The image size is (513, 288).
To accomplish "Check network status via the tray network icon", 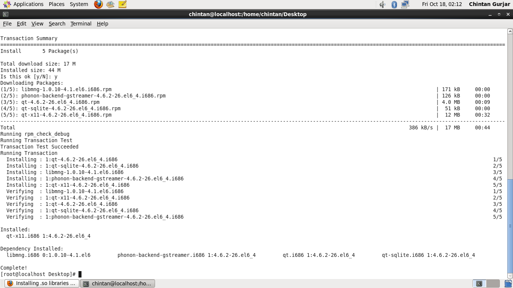I will click(405, 4).
